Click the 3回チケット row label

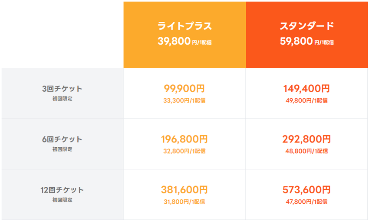[62, 89]
